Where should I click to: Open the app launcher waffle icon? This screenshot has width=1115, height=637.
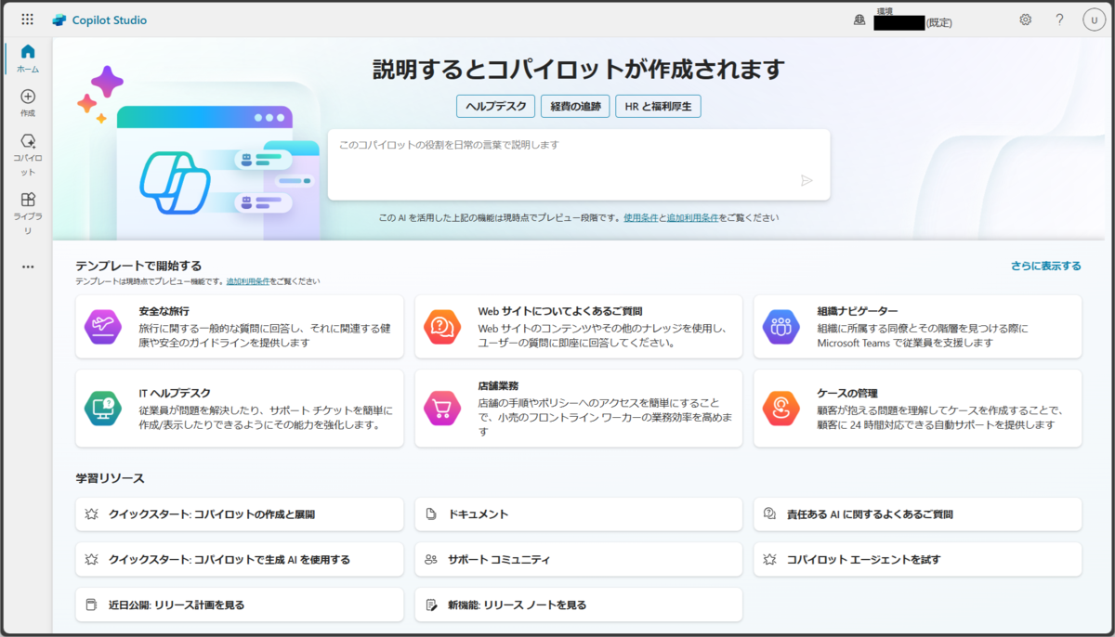pos(28,19)
